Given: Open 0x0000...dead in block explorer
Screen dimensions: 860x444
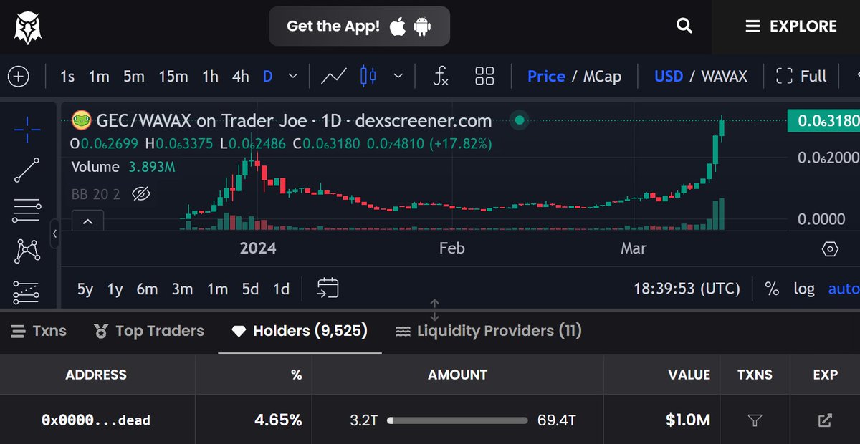Looking at the screenshot, I should [825, 420].
